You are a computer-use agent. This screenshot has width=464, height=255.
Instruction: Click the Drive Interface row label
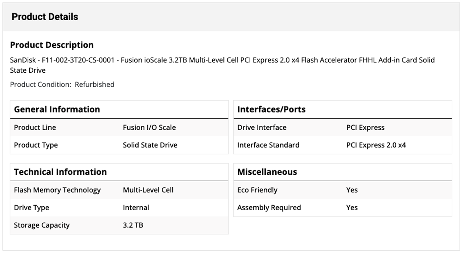262,127
